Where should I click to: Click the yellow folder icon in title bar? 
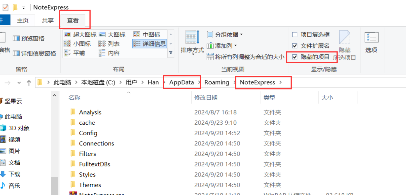[15, 8]
